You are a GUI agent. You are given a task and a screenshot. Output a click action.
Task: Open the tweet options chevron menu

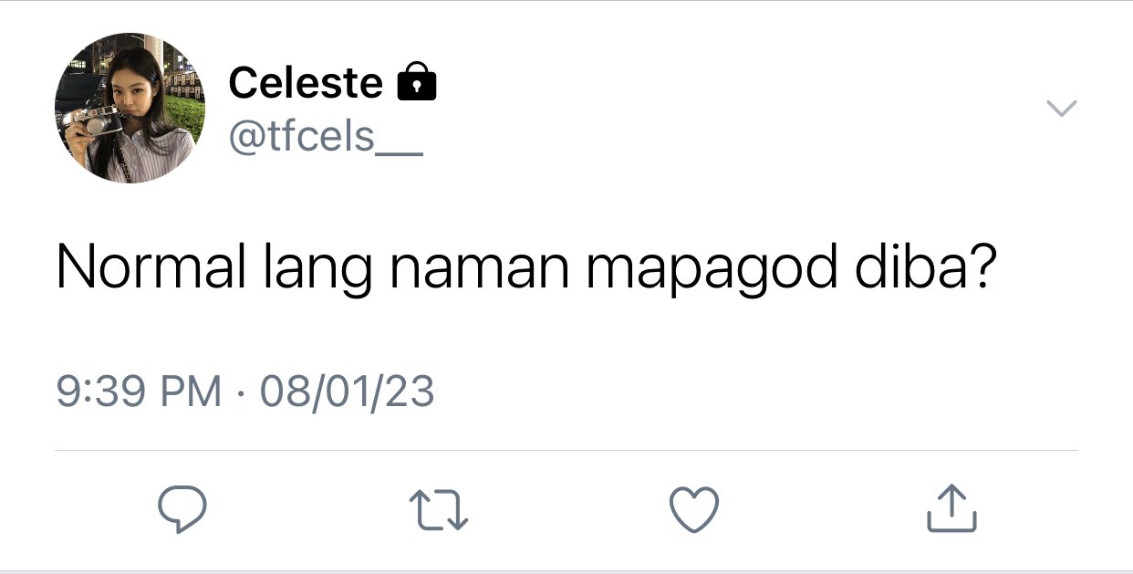point(1061,108)
